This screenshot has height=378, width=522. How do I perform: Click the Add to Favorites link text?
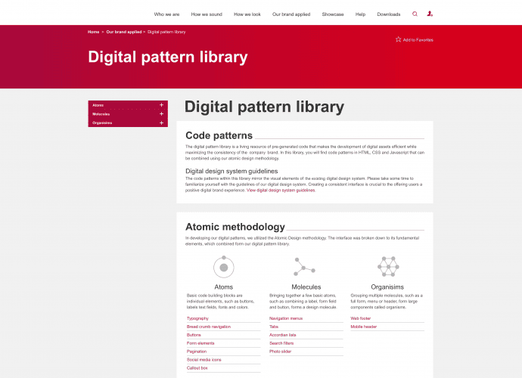point(418,40)
